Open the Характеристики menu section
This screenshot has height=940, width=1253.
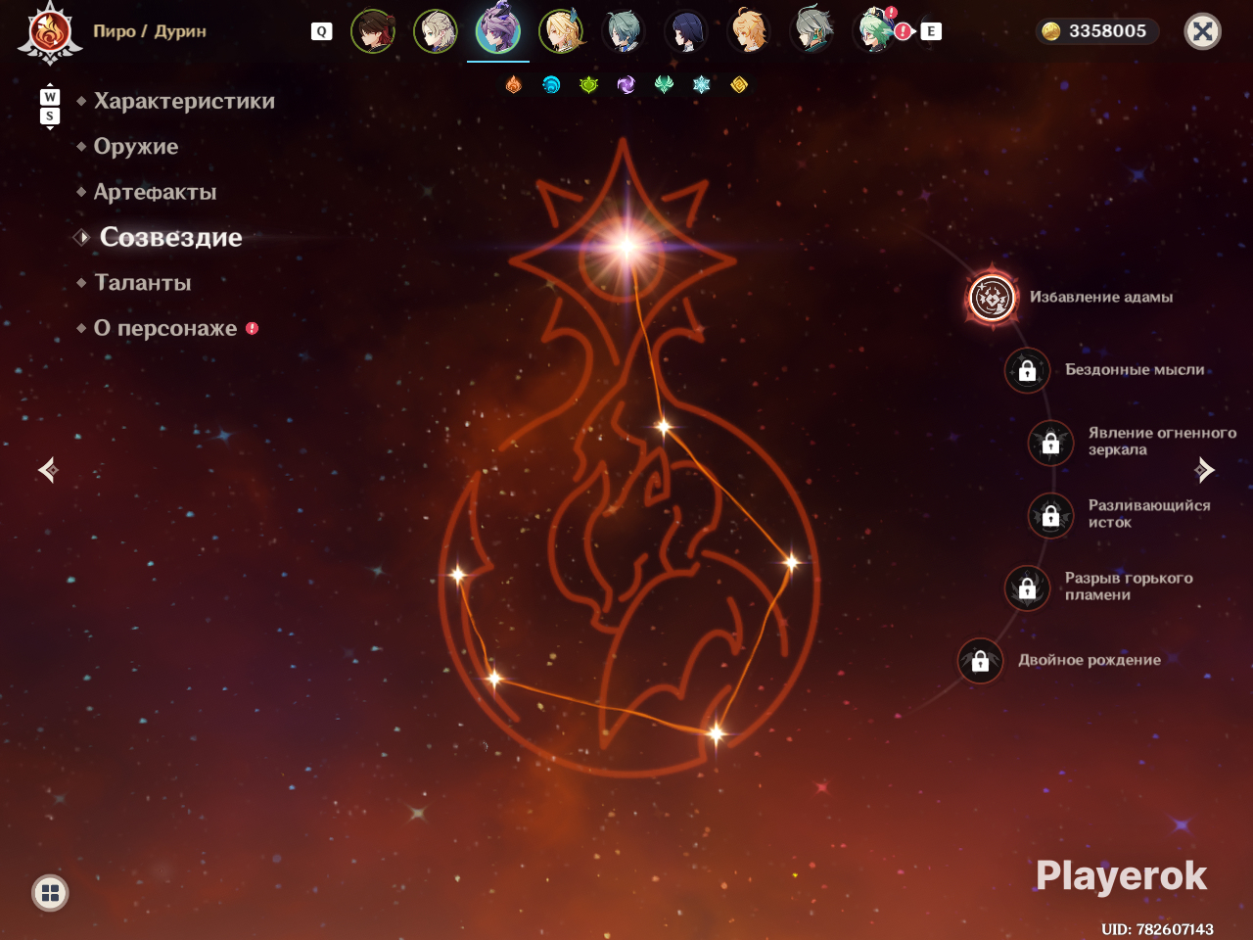tap(184, 101)
